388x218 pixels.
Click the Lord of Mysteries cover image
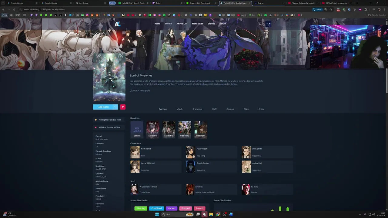[109, 78]
